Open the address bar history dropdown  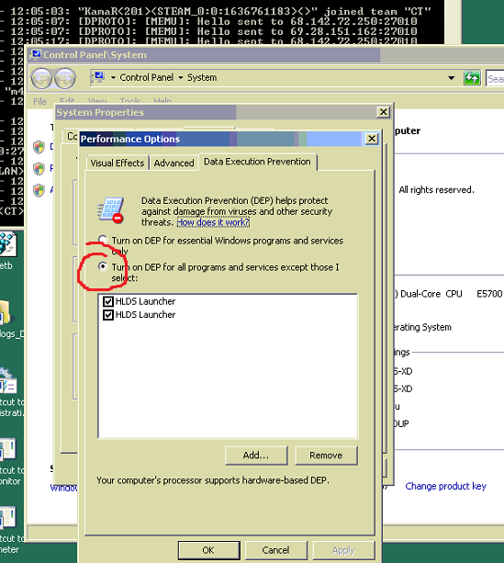coord(452,78)
